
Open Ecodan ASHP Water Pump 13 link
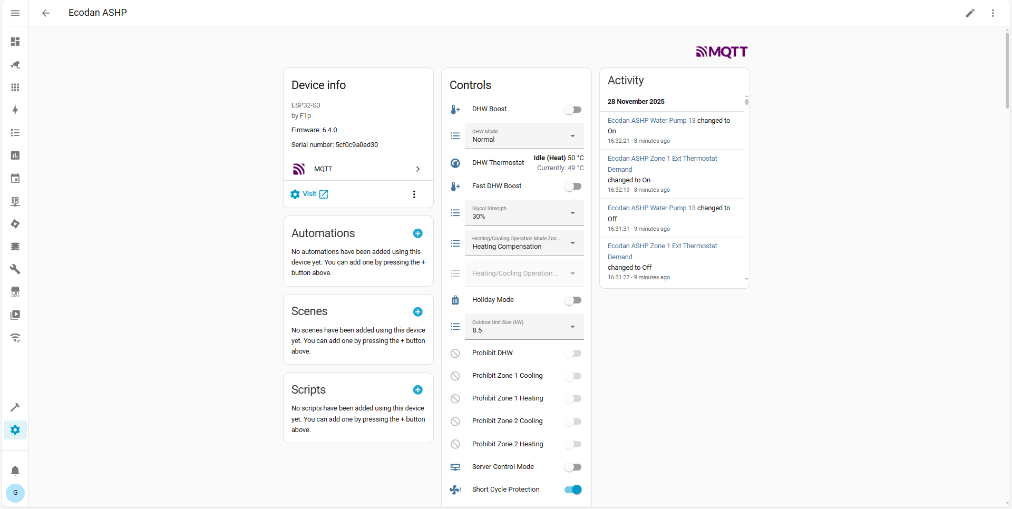pos(651,121)
